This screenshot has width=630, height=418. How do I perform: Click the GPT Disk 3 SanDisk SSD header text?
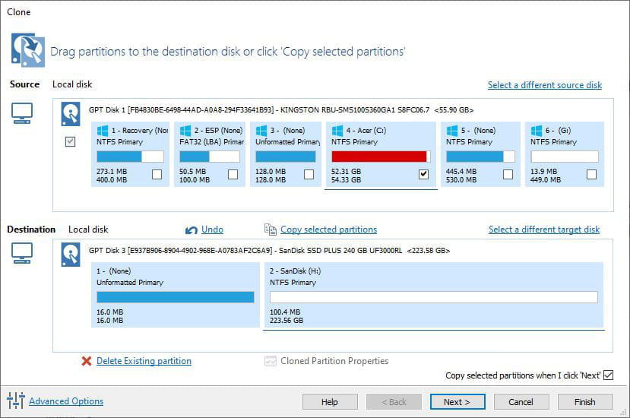[269, 250]
